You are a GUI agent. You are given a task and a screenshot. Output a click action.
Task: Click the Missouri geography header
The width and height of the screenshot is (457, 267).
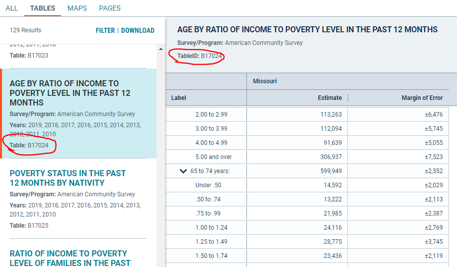coord(265,81)
